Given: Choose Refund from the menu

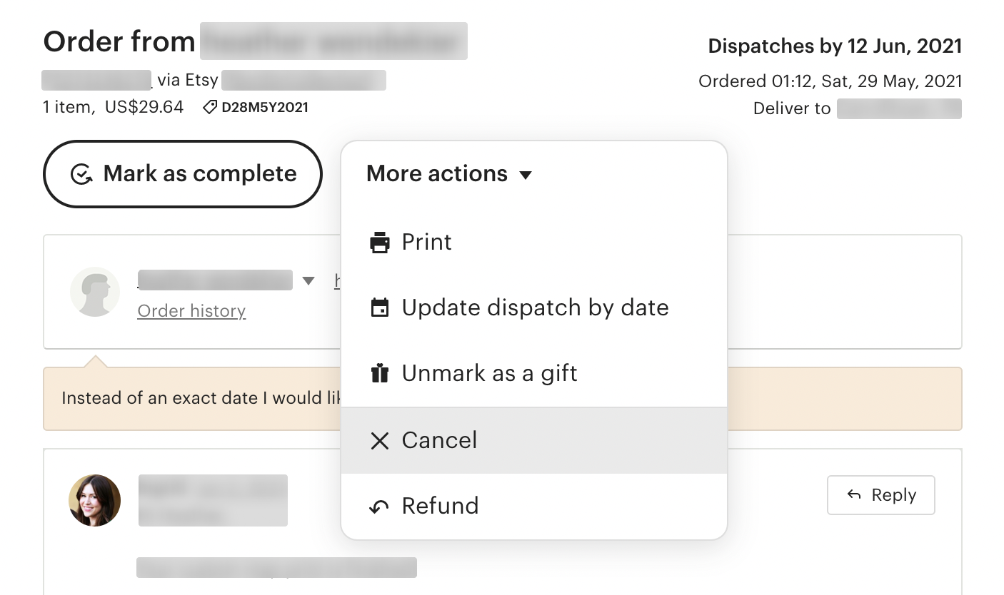Looking at the screenshot, I should click(x=534, y=506).
